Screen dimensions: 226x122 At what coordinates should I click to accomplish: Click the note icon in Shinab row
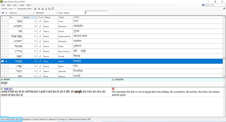[x=2, y=56]
